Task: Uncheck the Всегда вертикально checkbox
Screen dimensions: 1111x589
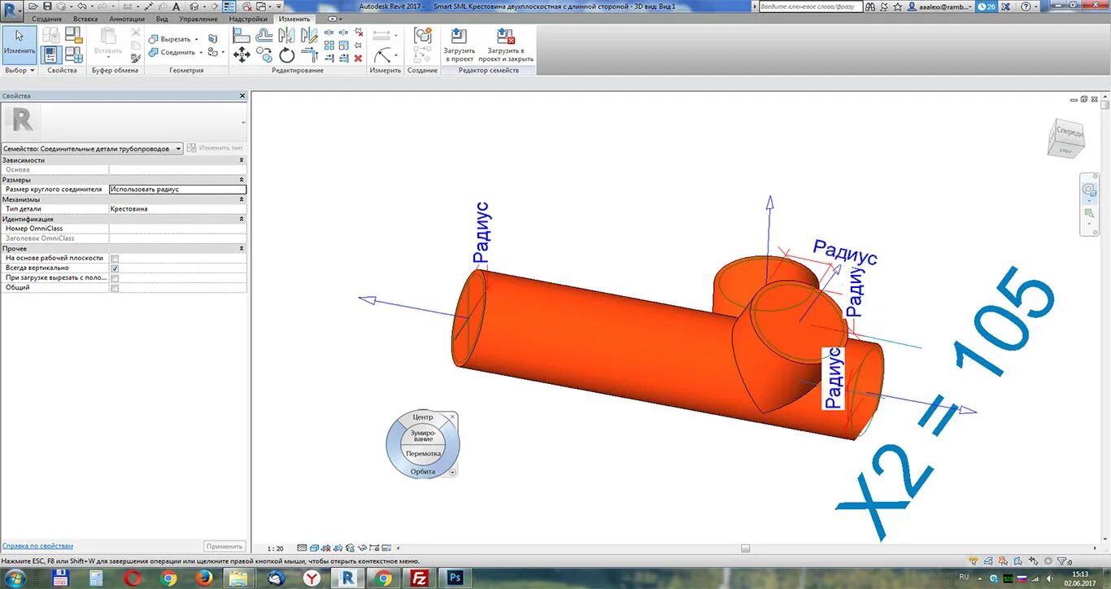Action: [115, 268]
